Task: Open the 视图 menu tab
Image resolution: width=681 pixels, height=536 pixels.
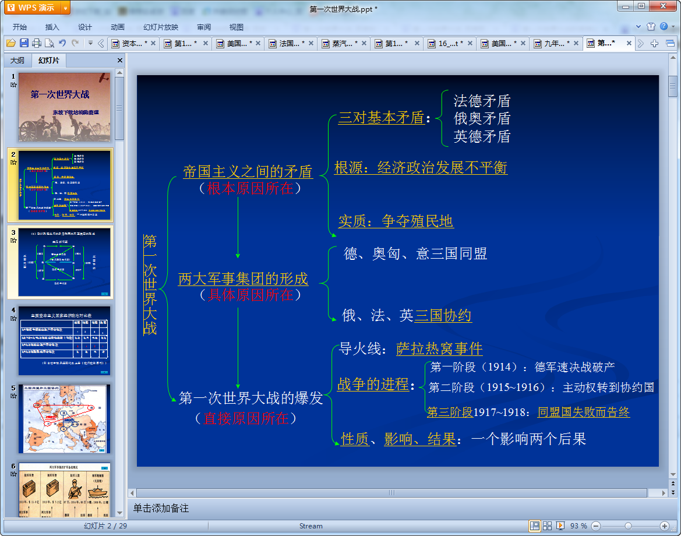Action: 237,27
